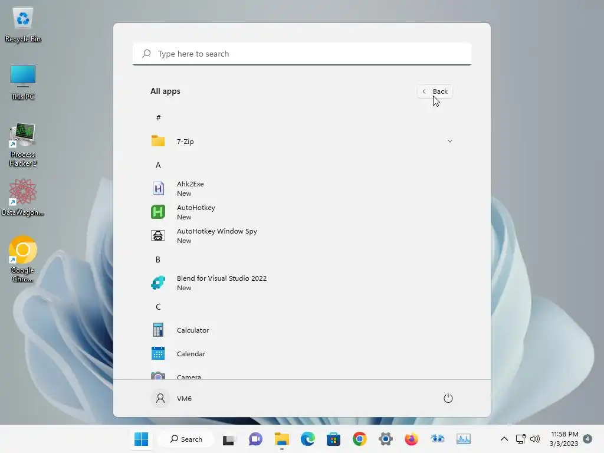
Task: Open the 7-Zip folder icon
Action: click(x=158, y=141)
